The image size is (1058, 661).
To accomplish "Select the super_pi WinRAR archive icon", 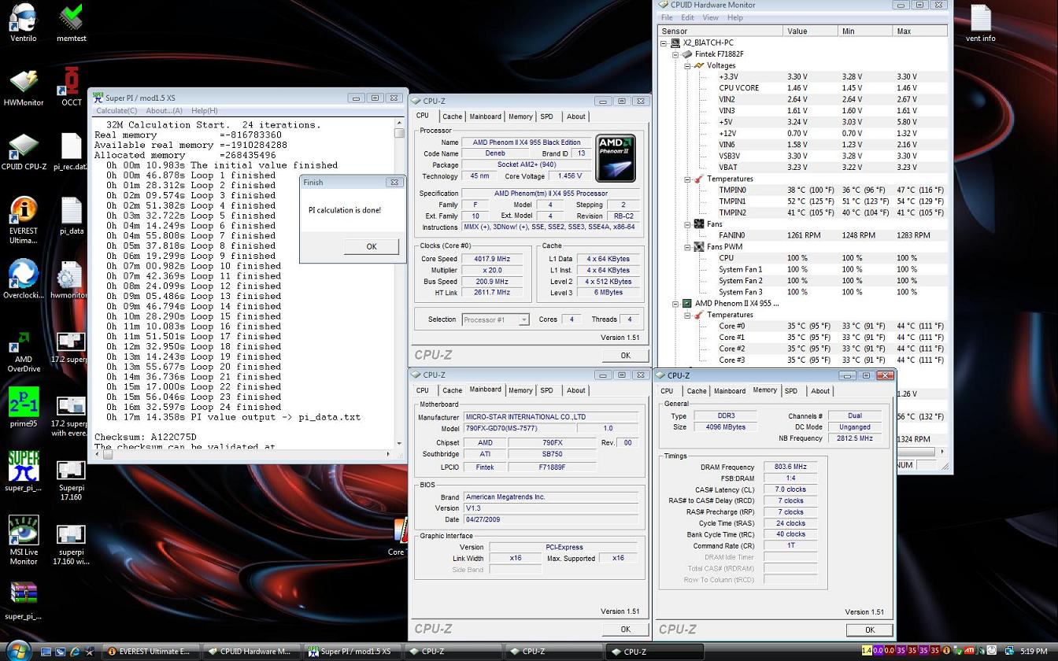I will click(x=24, y=601).
